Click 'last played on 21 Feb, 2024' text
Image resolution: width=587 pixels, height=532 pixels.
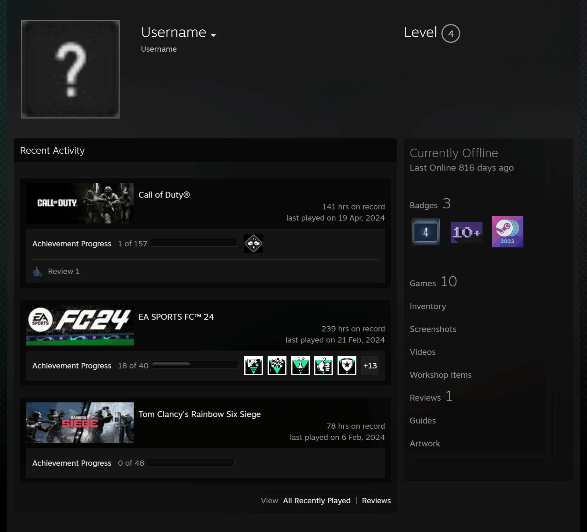(335, 340)
